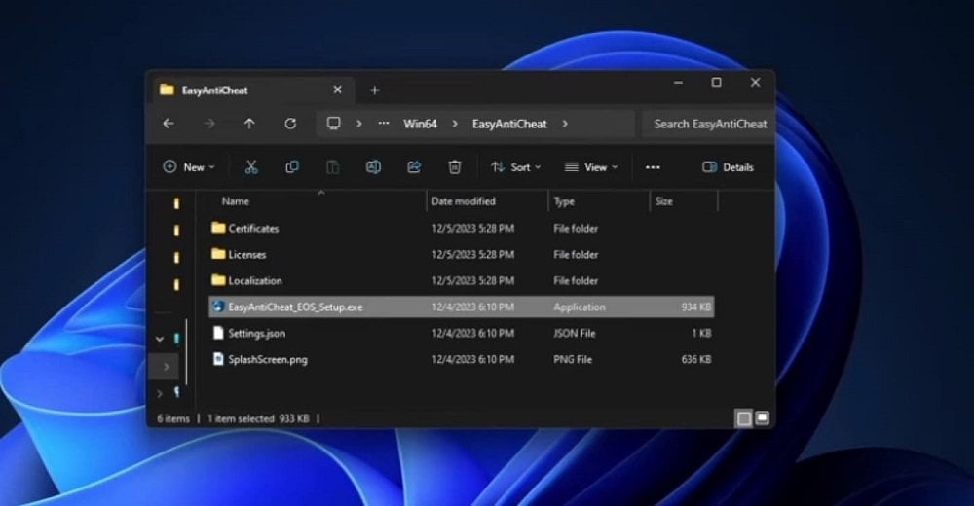Click the Application type cell
974x506 pixels.
pyautogui.click(x=579, y=307)
